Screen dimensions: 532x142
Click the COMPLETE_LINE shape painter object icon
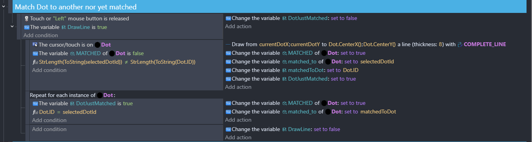[x=460, y=44]
